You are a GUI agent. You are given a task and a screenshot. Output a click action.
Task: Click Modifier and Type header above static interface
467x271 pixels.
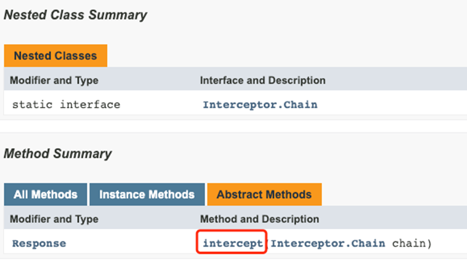pyautogui.click(x=54, y=80)
